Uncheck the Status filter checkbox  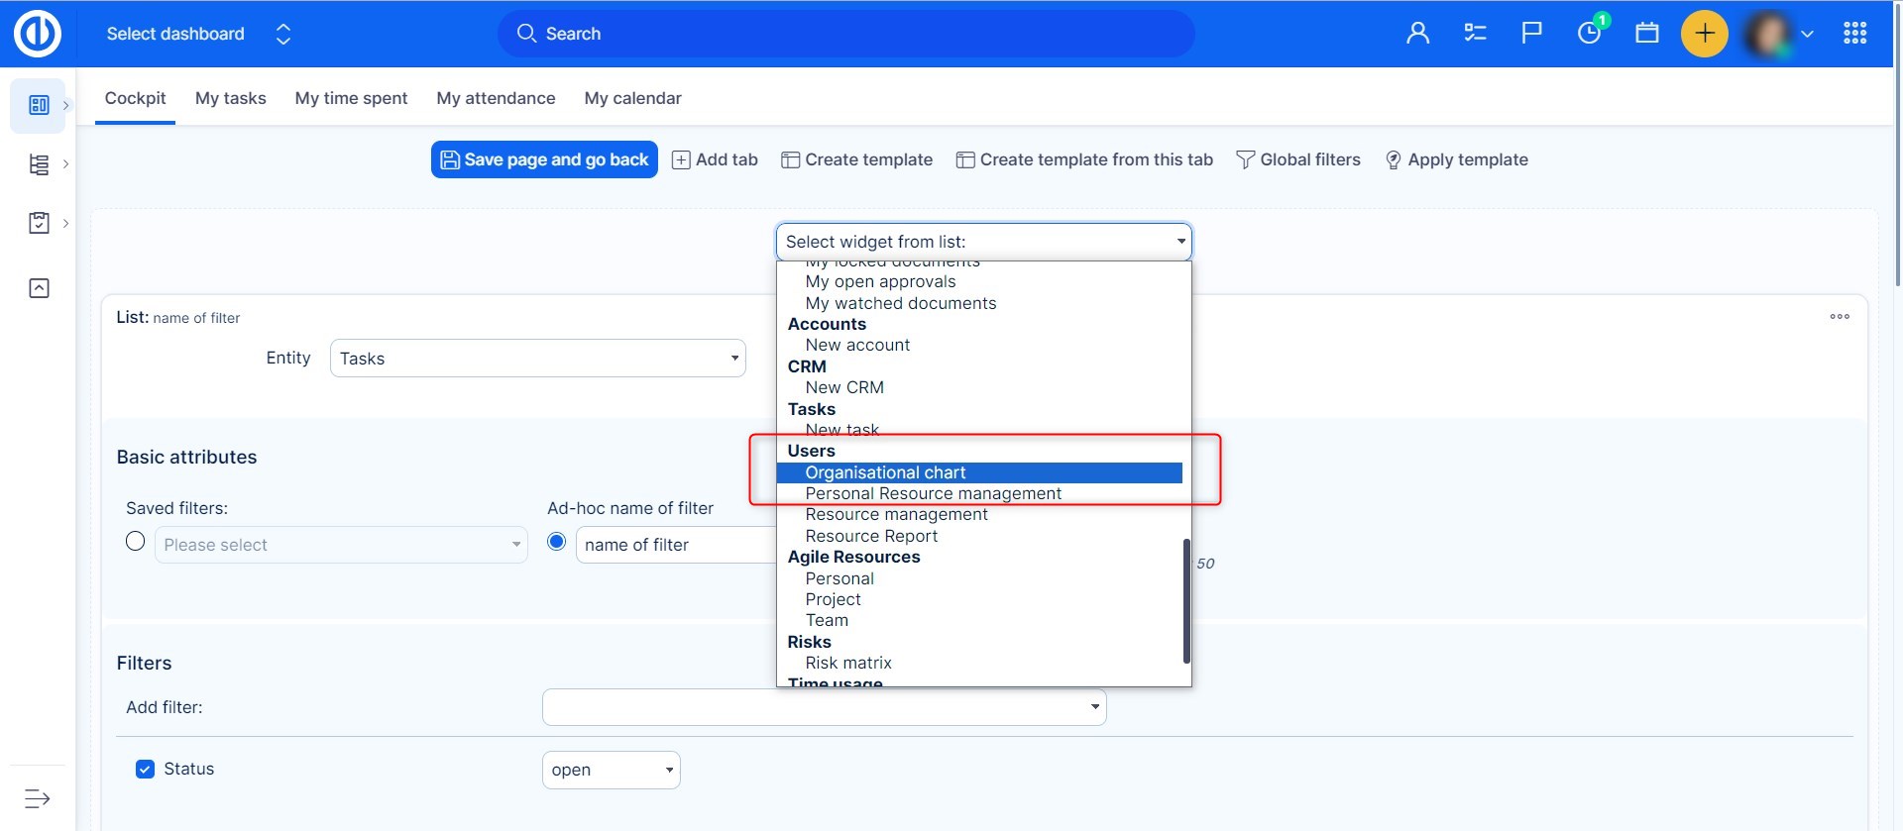145,770
